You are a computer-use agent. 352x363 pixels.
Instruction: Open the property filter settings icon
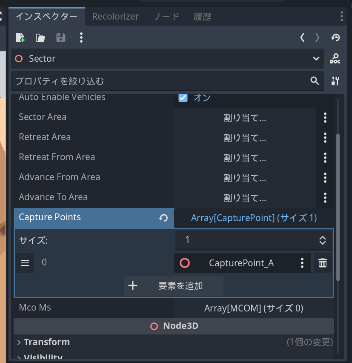pyautogui.click(x=335, y=81)
